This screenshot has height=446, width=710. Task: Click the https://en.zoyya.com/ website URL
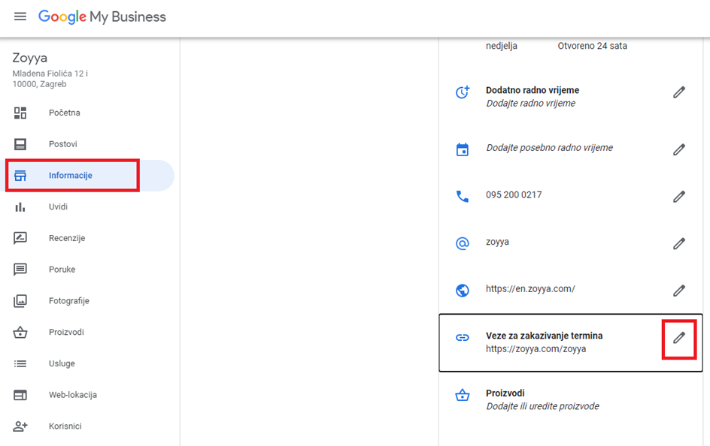click(530, 289)
